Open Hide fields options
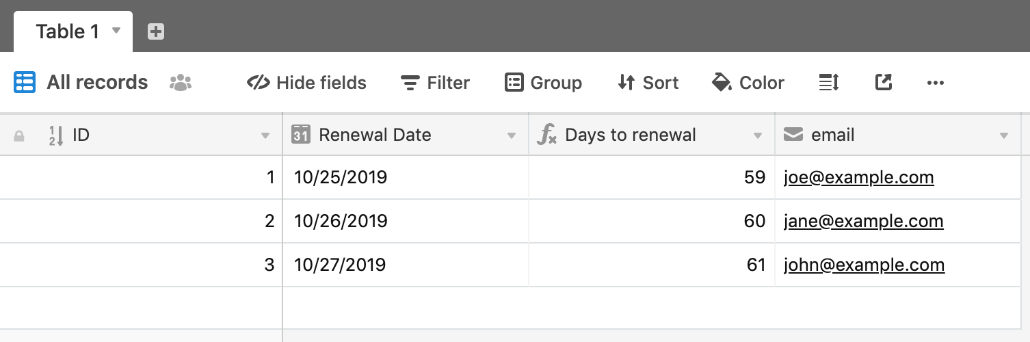 tap(306, 83)
